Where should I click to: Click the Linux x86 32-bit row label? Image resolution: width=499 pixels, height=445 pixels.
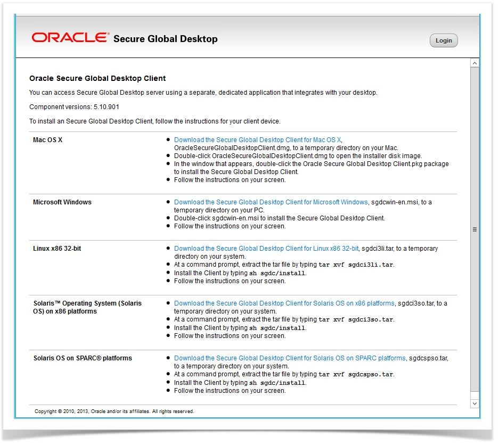[57, 249]
